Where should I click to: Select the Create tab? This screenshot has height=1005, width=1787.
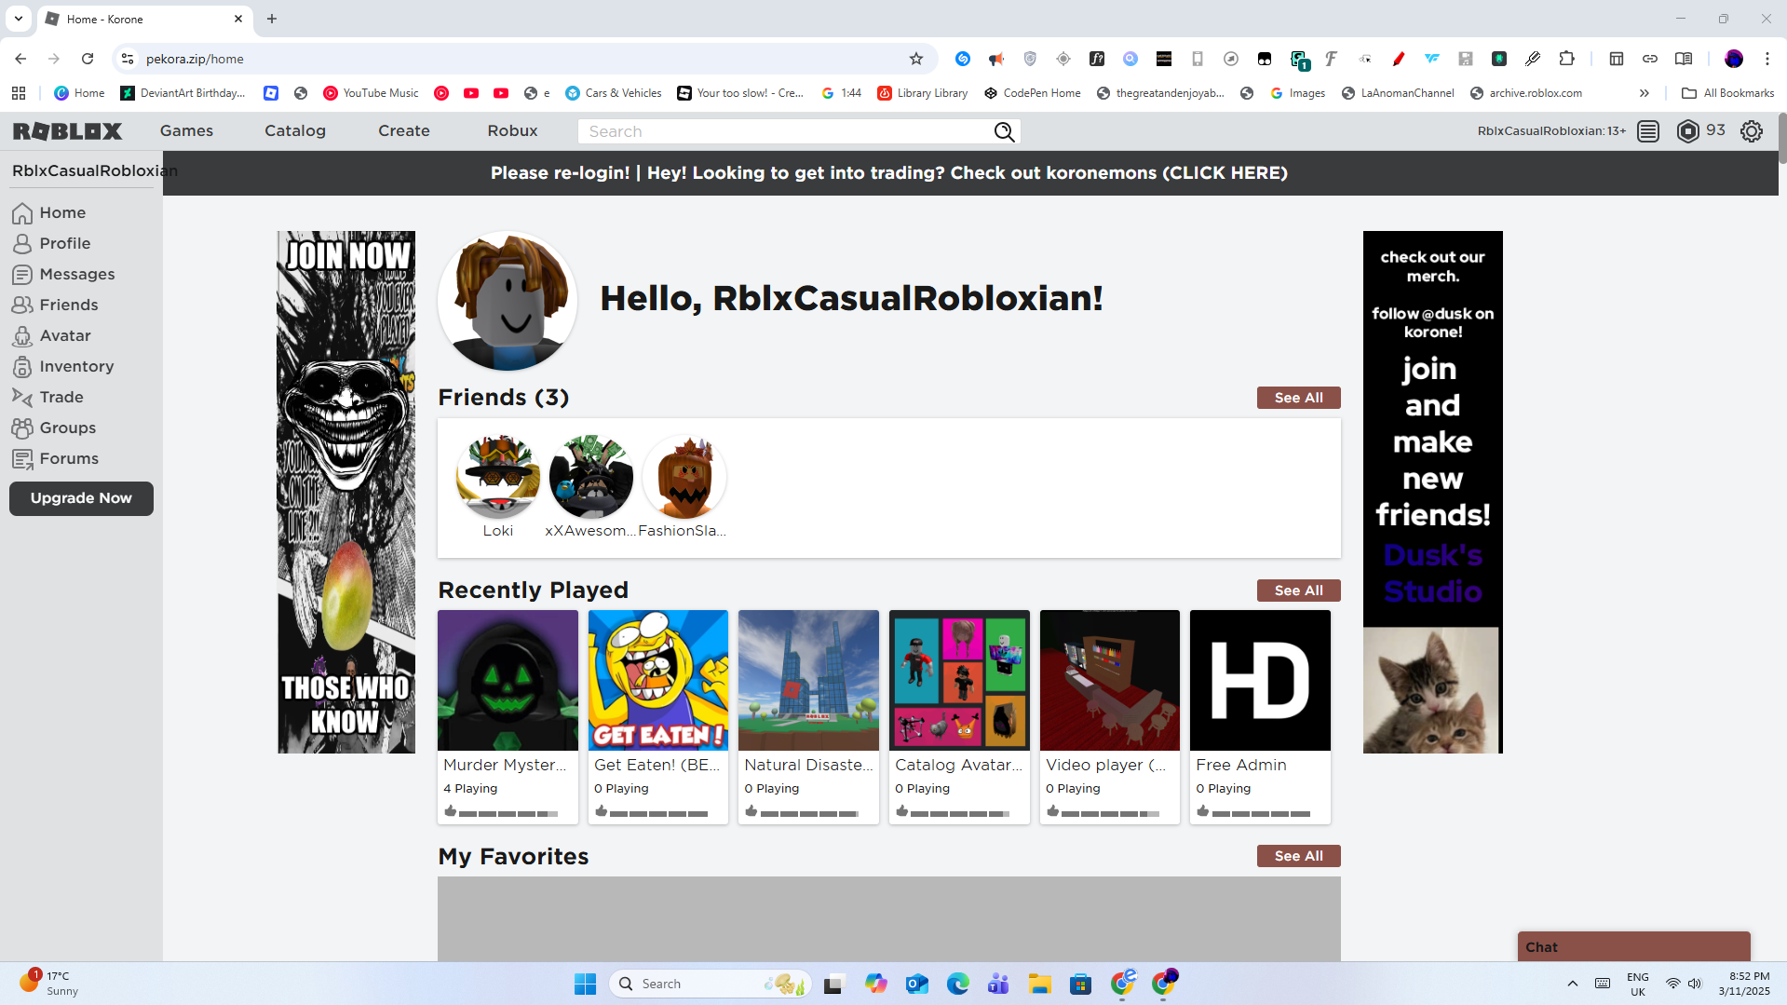click(404, 131)
